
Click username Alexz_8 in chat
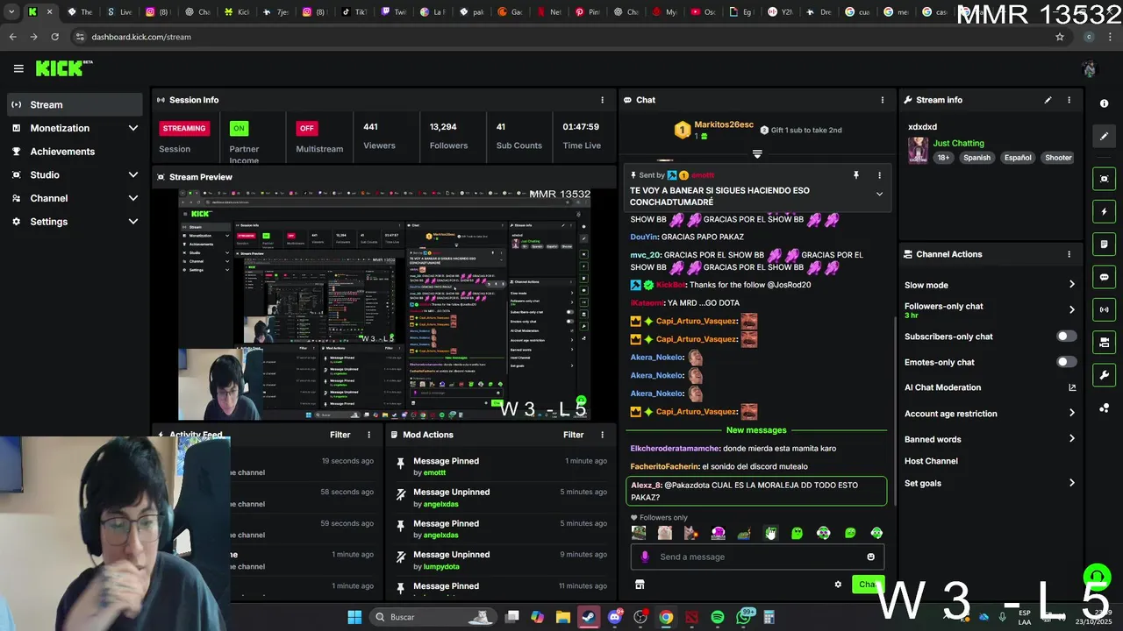(646, 486)
